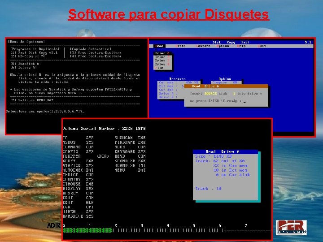Click 'Track: 62 out of 80' status line
The height and width of the screenshot is (242, 323).
(x=220, y=161)
